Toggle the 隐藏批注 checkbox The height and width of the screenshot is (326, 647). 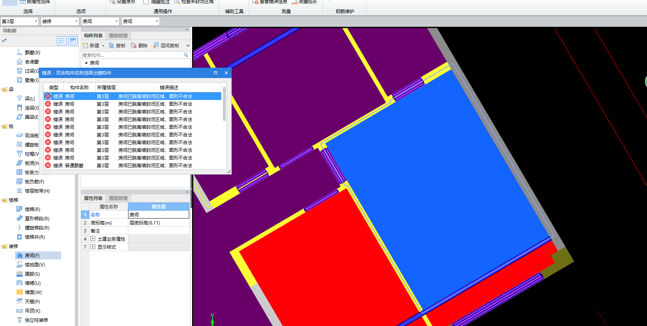(146, 2)
